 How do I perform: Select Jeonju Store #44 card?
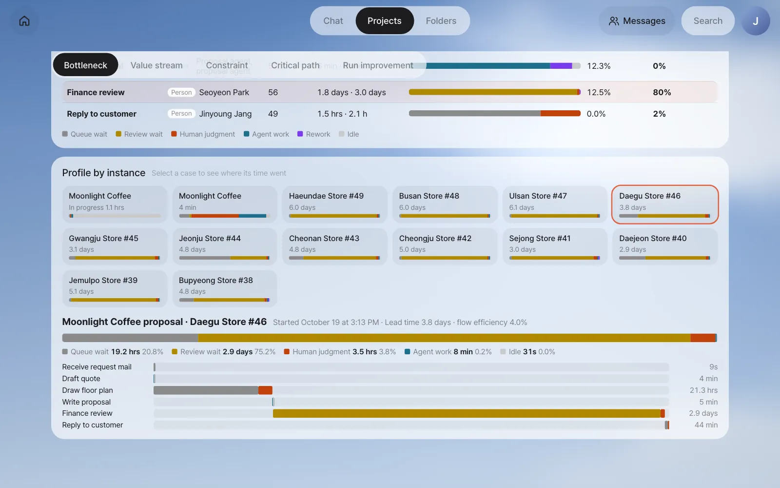pyautogui.click(x=225, y=246)
